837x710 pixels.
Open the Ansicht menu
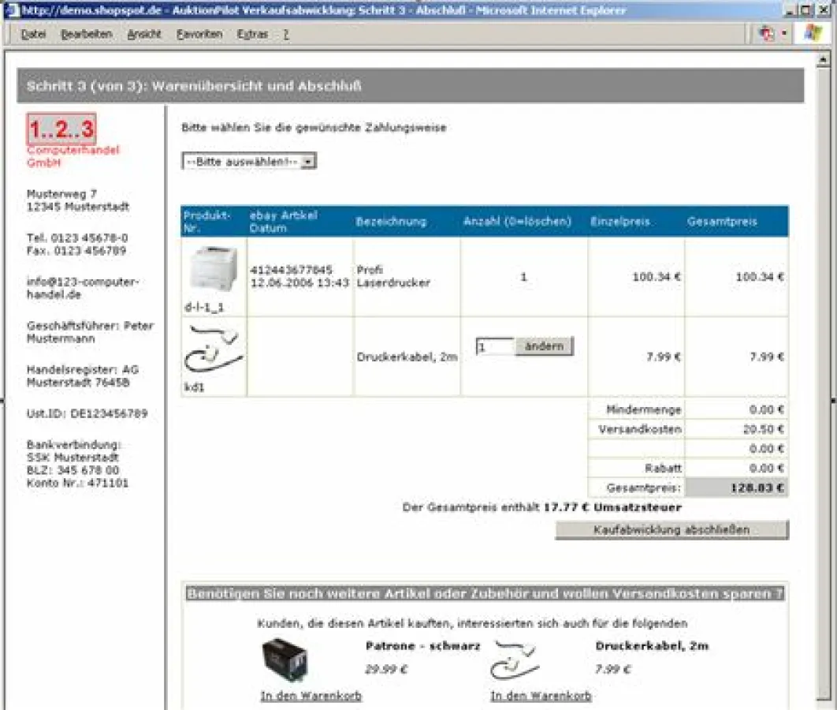pyautogui.click(x=147, y=34)
